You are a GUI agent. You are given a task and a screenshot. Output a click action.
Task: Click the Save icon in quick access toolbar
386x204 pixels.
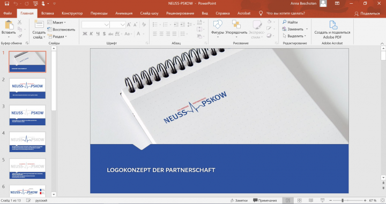coord(6,3)
